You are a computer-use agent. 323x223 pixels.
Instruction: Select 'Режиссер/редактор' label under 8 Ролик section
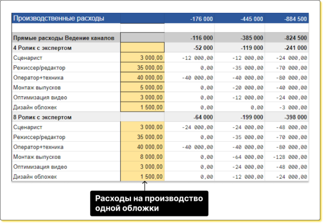[39, 137]
